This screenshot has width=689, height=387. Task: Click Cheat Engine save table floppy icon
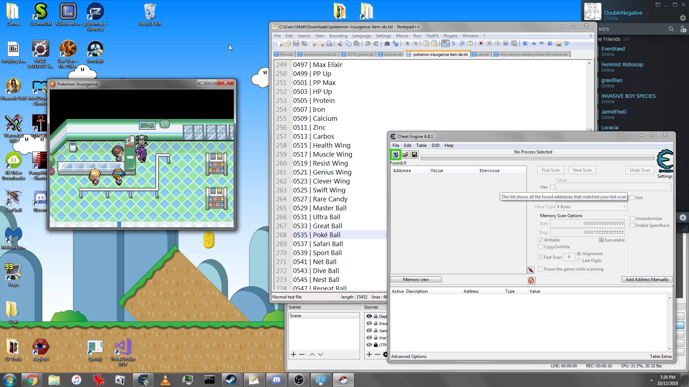point(414,154)
